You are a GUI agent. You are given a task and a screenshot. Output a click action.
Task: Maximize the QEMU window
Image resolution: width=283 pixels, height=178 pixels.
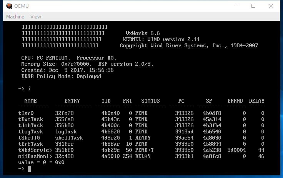tap(253, 6)
